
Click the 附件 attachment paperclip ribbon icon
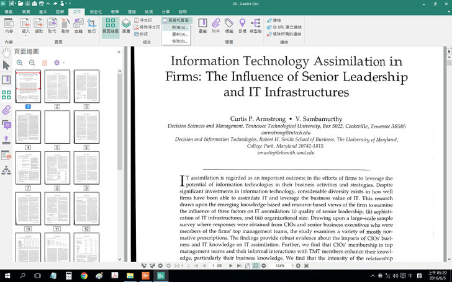(x=216, y=25)
